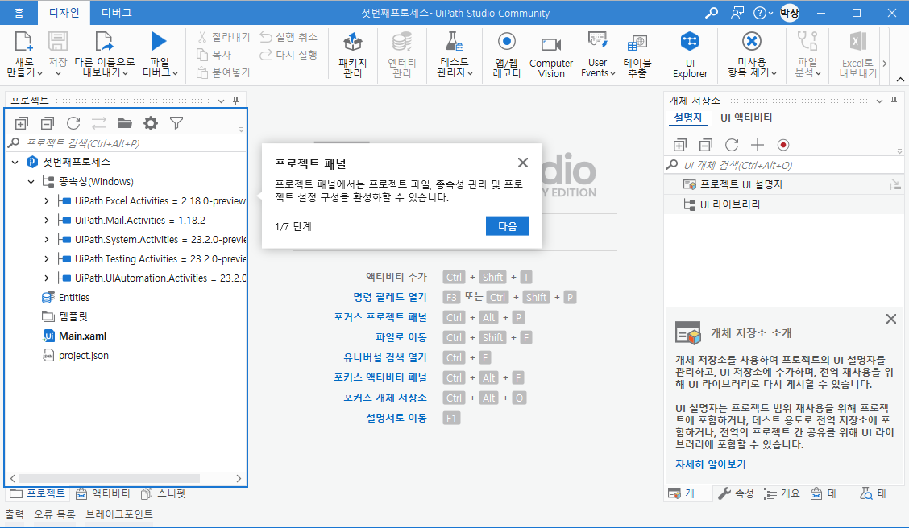Select the 디자인 ribbon tab

pyautogui.click(x=64, y=13)
